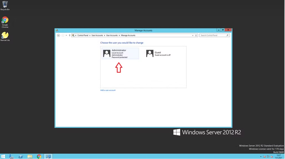Open the Navicat Lite desktop shortcut
Image resolution: width=285 pixels, height=159 pixels.
coord(5,36)
